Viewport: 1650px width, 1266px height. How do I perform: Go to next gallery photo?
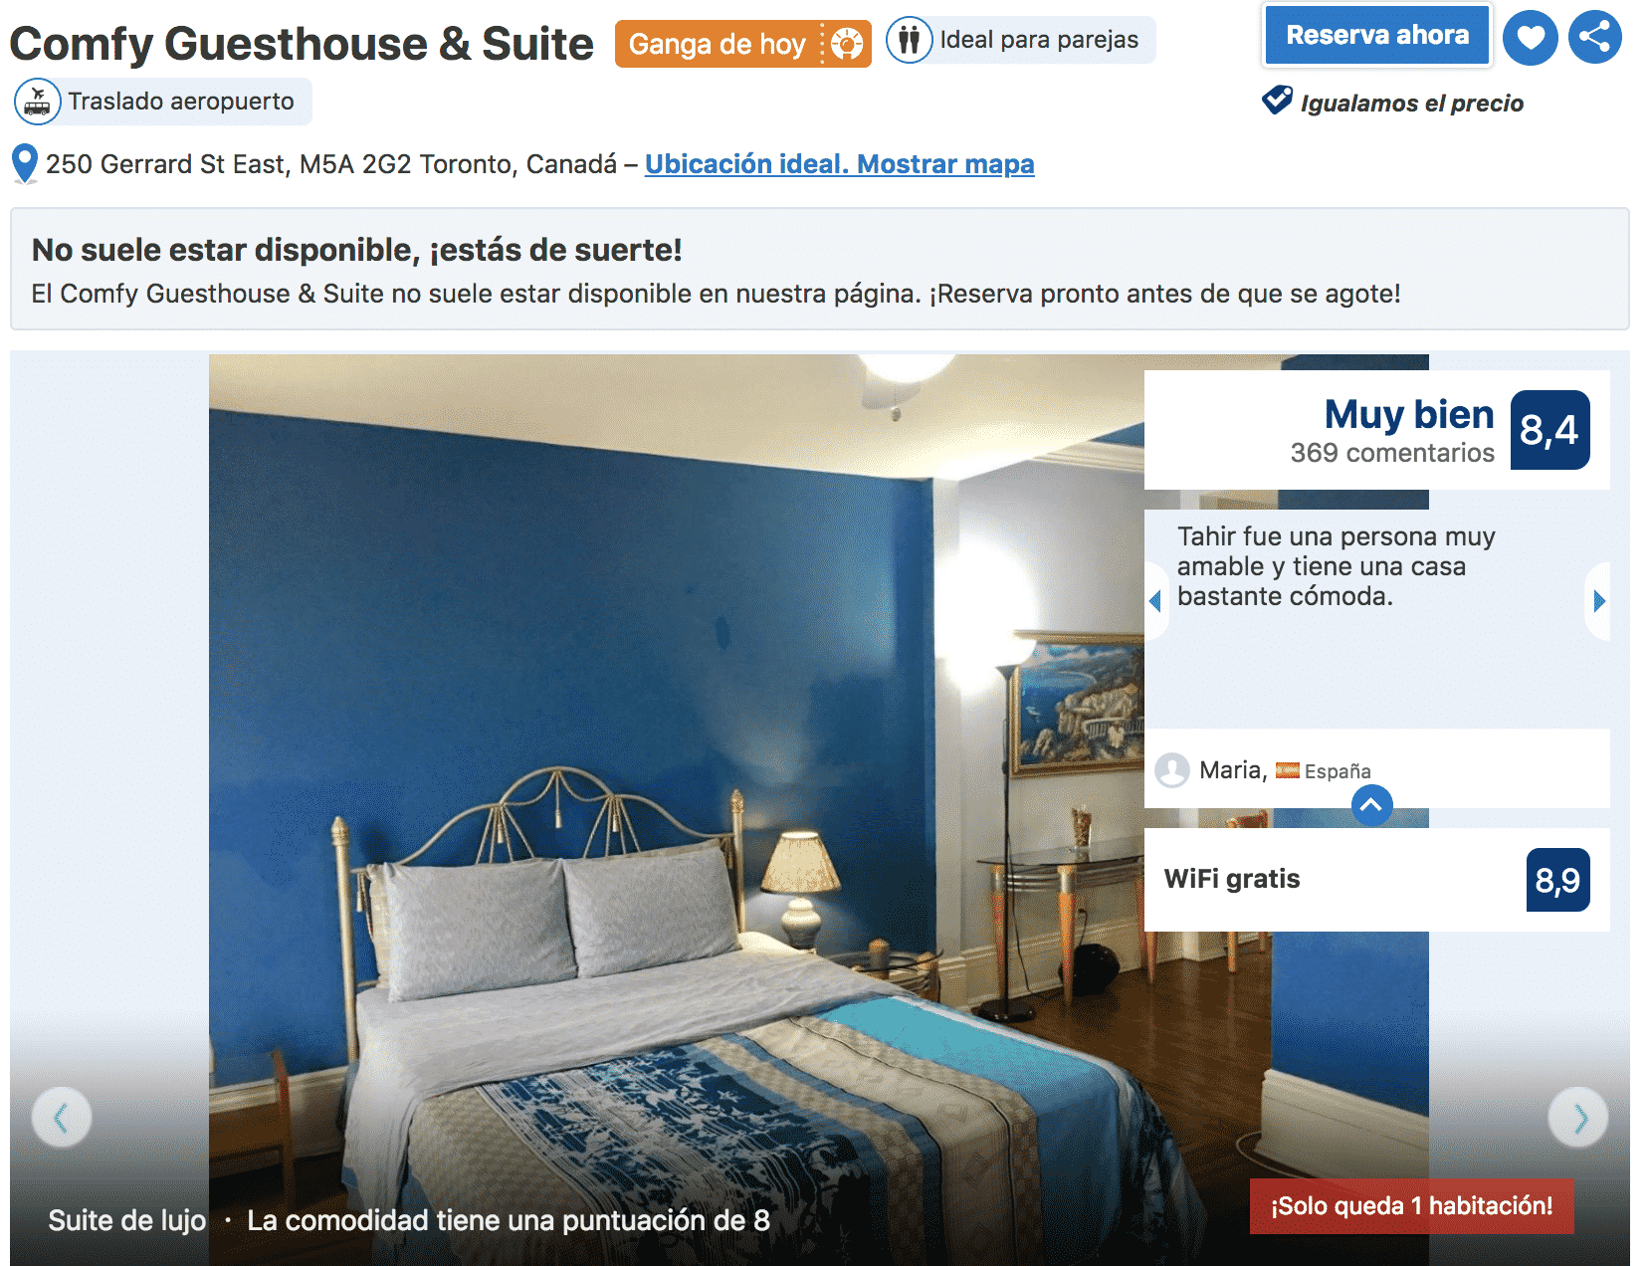1578,1119
